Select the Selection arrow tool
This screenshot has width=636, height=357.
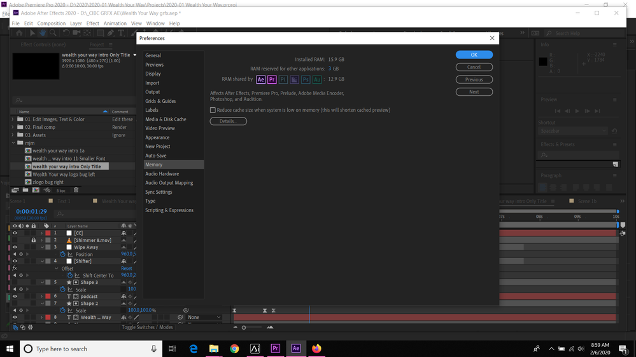coord(32,33)
